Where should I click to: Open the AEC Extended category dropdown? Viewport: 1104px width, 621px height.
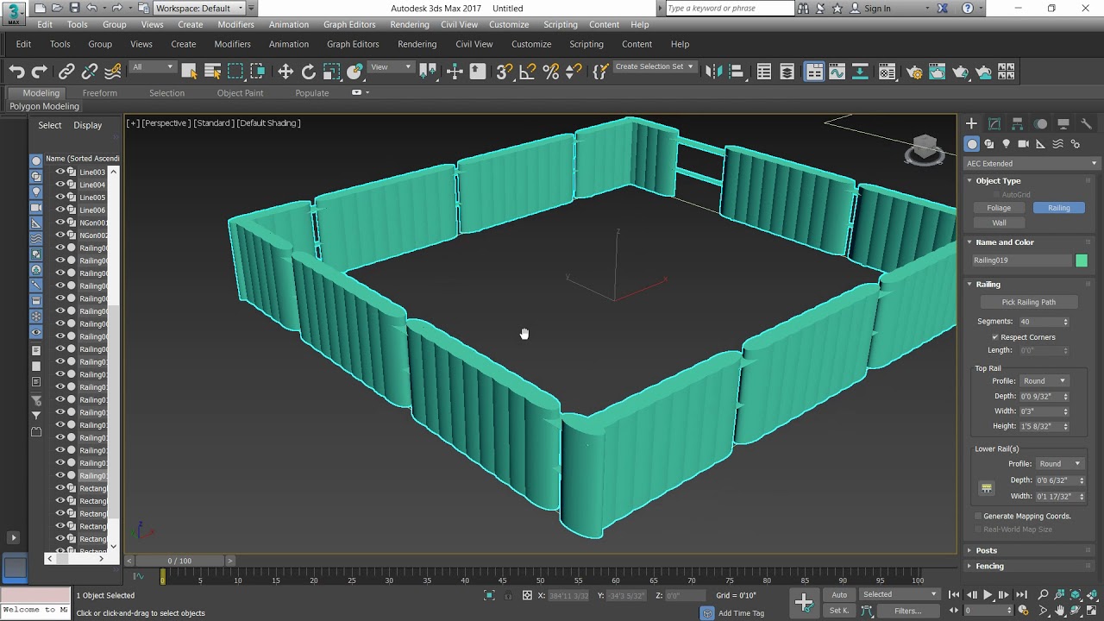pos(1032,163)
